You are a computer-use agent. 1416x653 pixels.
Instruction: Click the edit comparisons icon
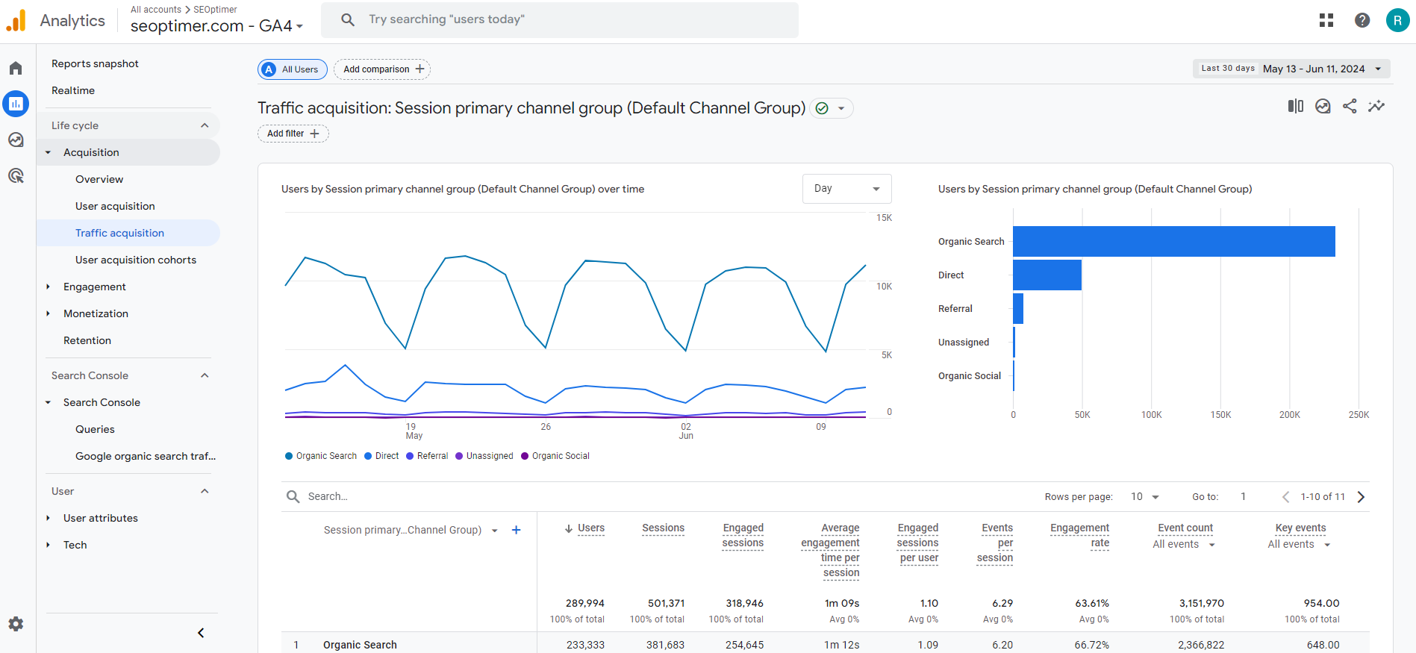pos(1295,107)
